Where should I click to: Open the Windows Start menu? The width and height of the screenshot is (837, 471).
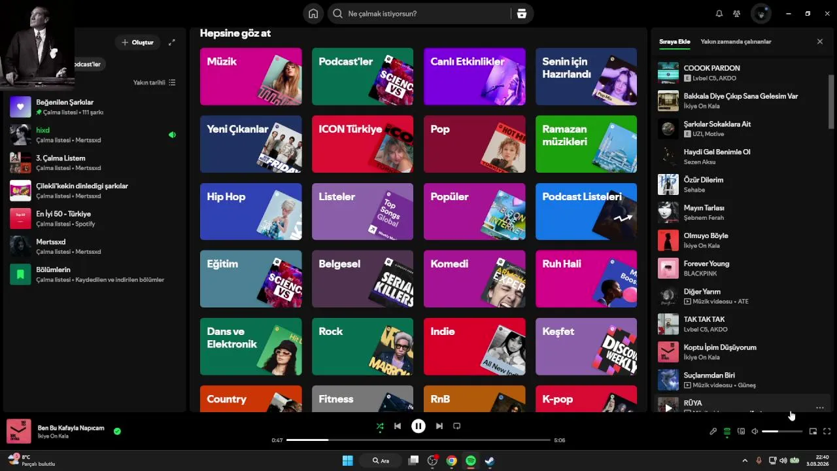point(348,461)
